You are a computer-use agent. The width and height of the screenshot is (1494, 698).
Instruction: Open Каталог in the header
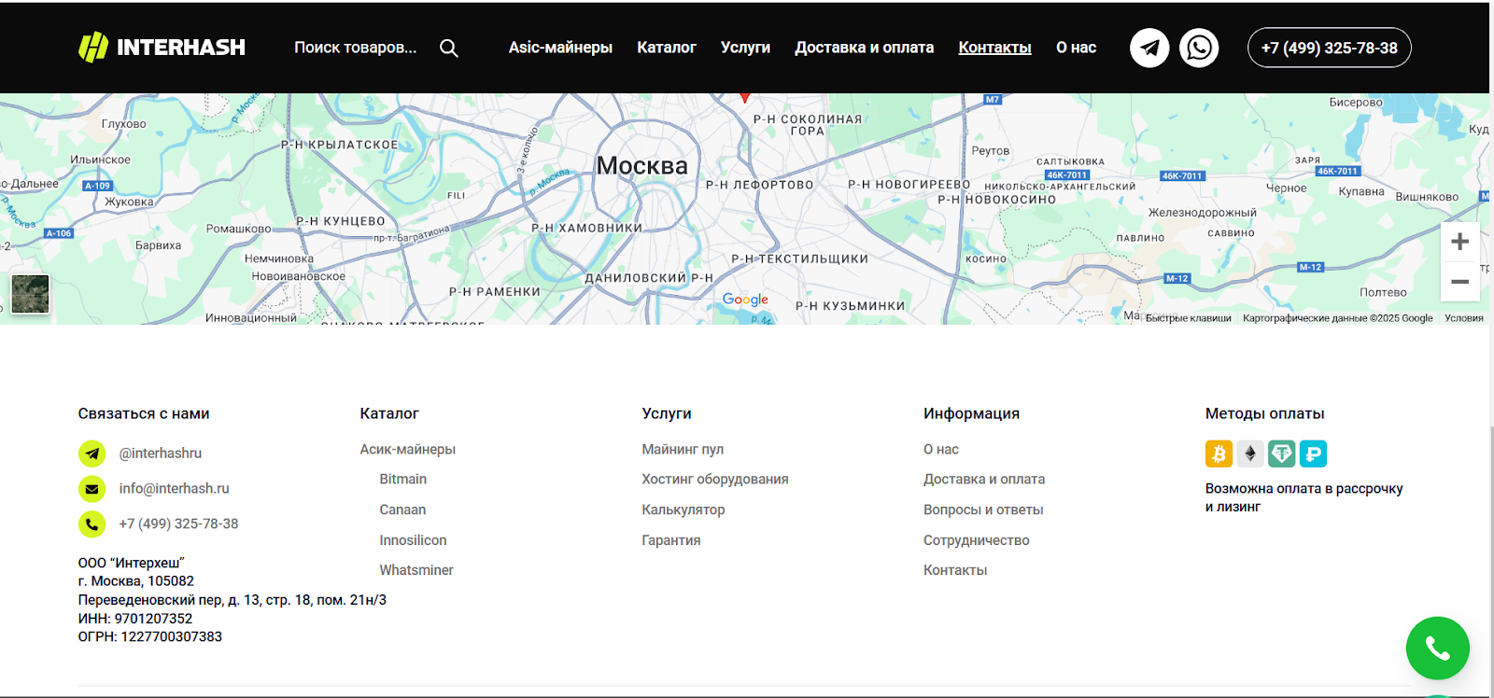pyautogui.click(x=667, y=48)
